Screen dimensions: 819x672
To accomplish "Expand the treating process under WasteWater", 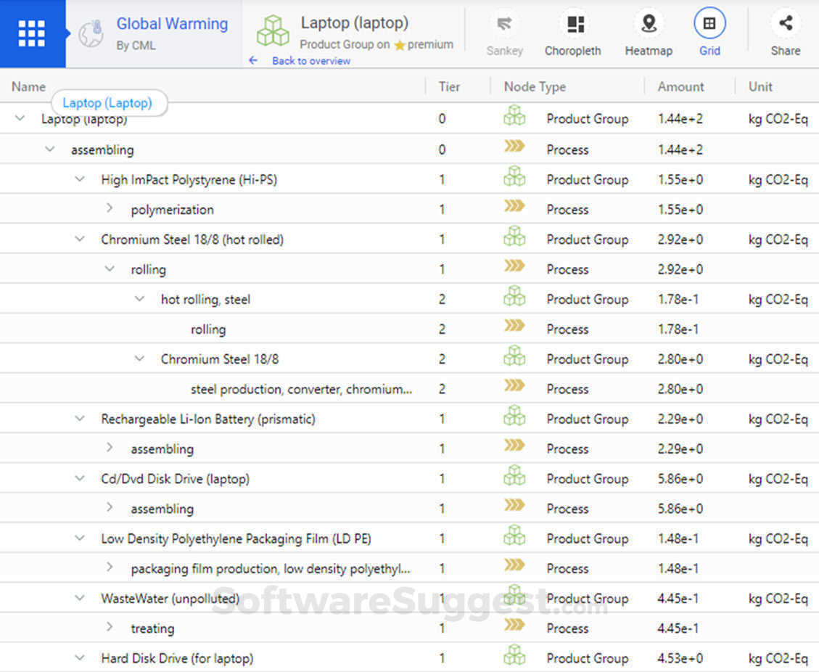I will point(110,628).
